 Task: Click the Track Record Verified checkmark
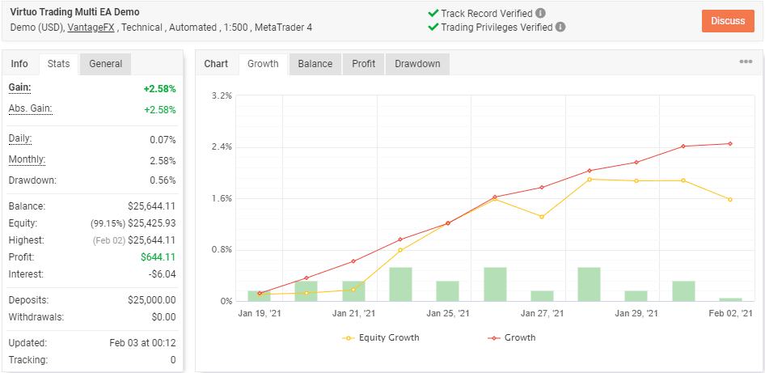coord(433,13)
